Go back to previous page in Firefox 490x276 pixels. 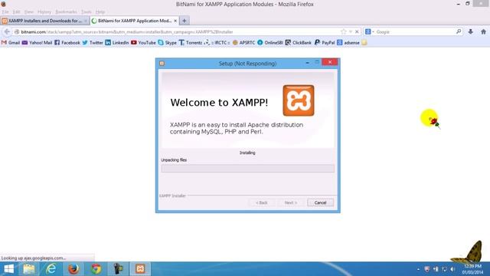(7, 31)
